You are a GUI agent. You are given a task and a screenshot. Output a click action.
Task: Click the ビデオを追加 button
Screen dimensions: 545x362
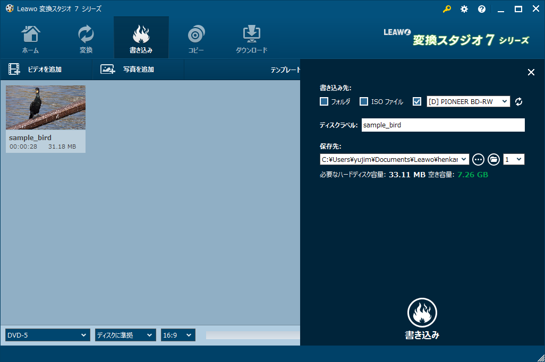point(36,69)
